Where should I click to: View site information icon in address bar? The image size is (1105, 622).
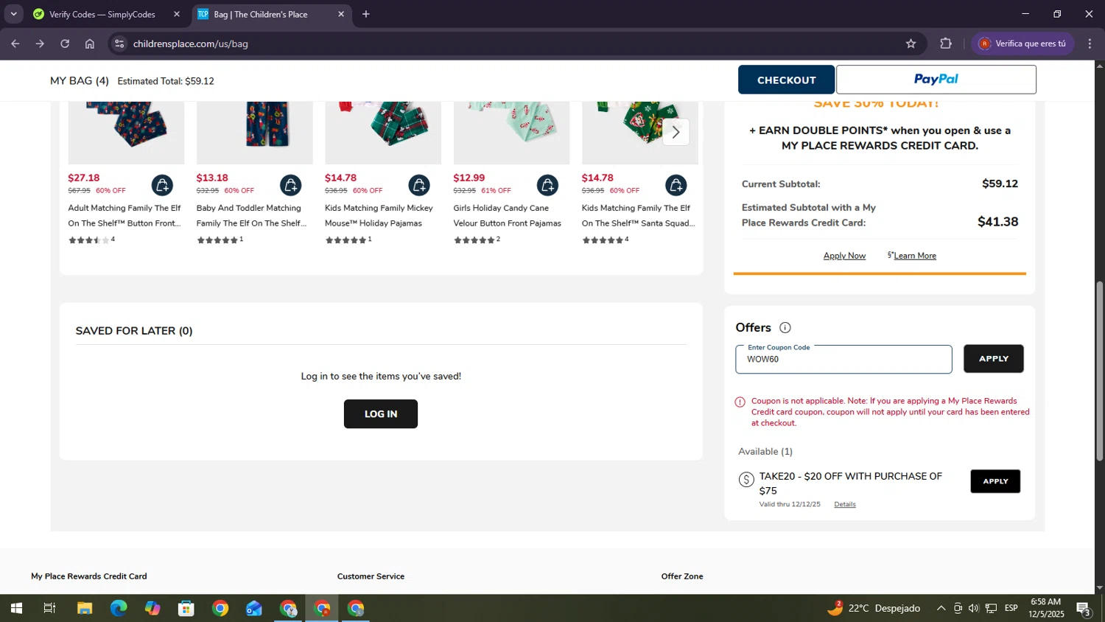point(119,43)
